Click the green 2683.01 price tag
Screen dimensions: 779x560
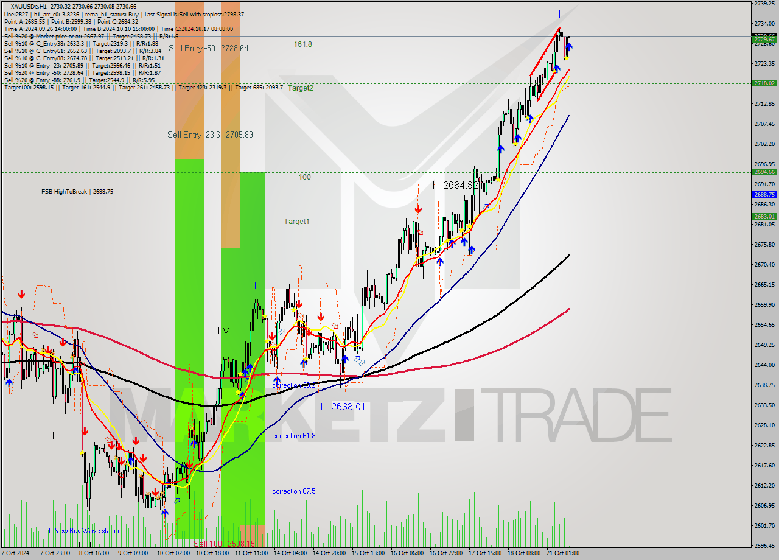click(764, 216)
